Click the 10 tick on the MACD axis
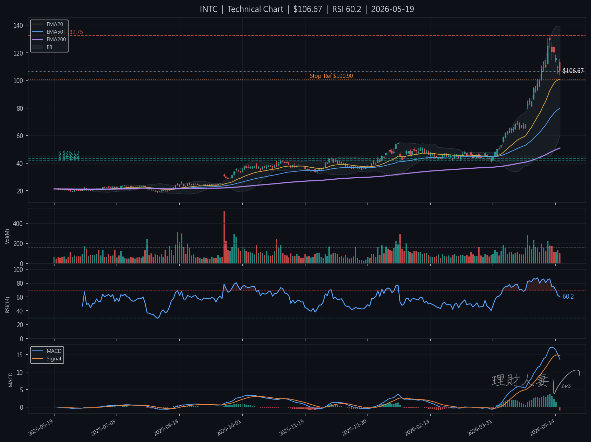This screenshot has height=442, width=591. (20, 372)
